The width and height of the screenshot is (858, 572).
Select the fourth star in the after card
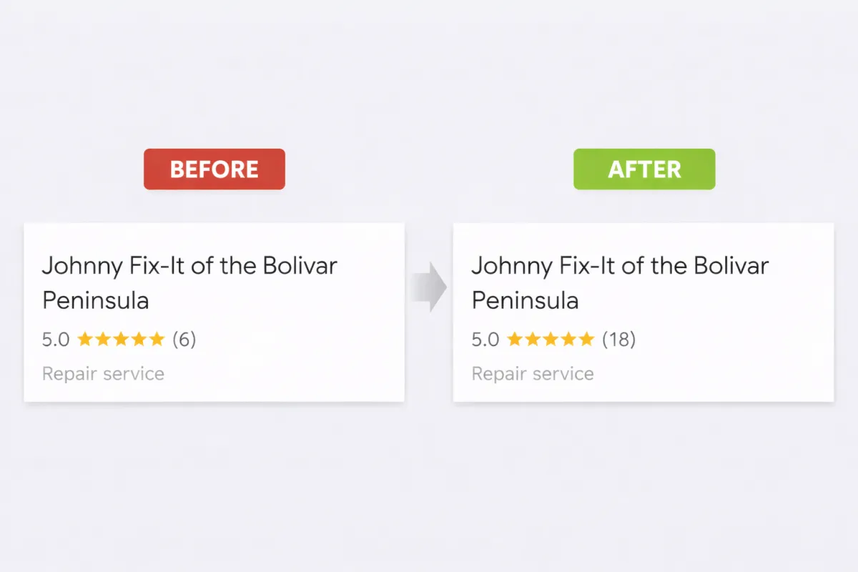[x=568, y=339]
